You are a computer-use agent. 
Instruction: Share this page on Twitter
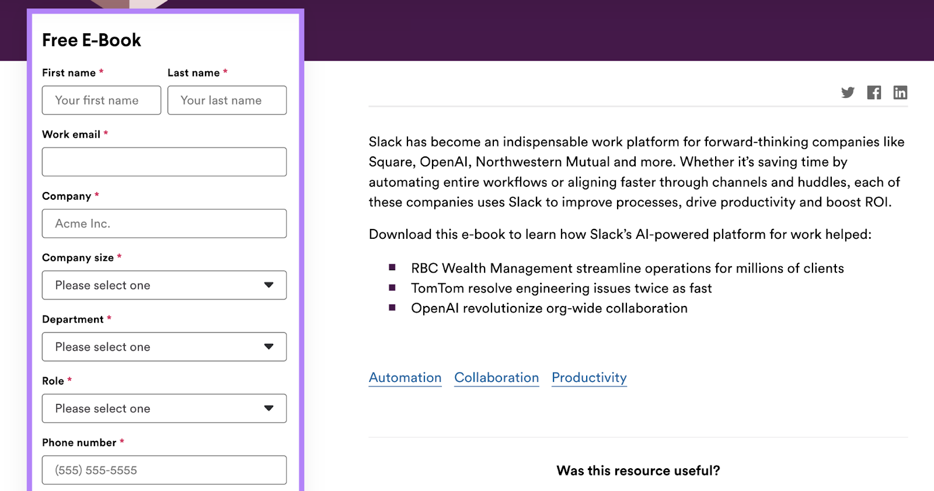(848, 92)
